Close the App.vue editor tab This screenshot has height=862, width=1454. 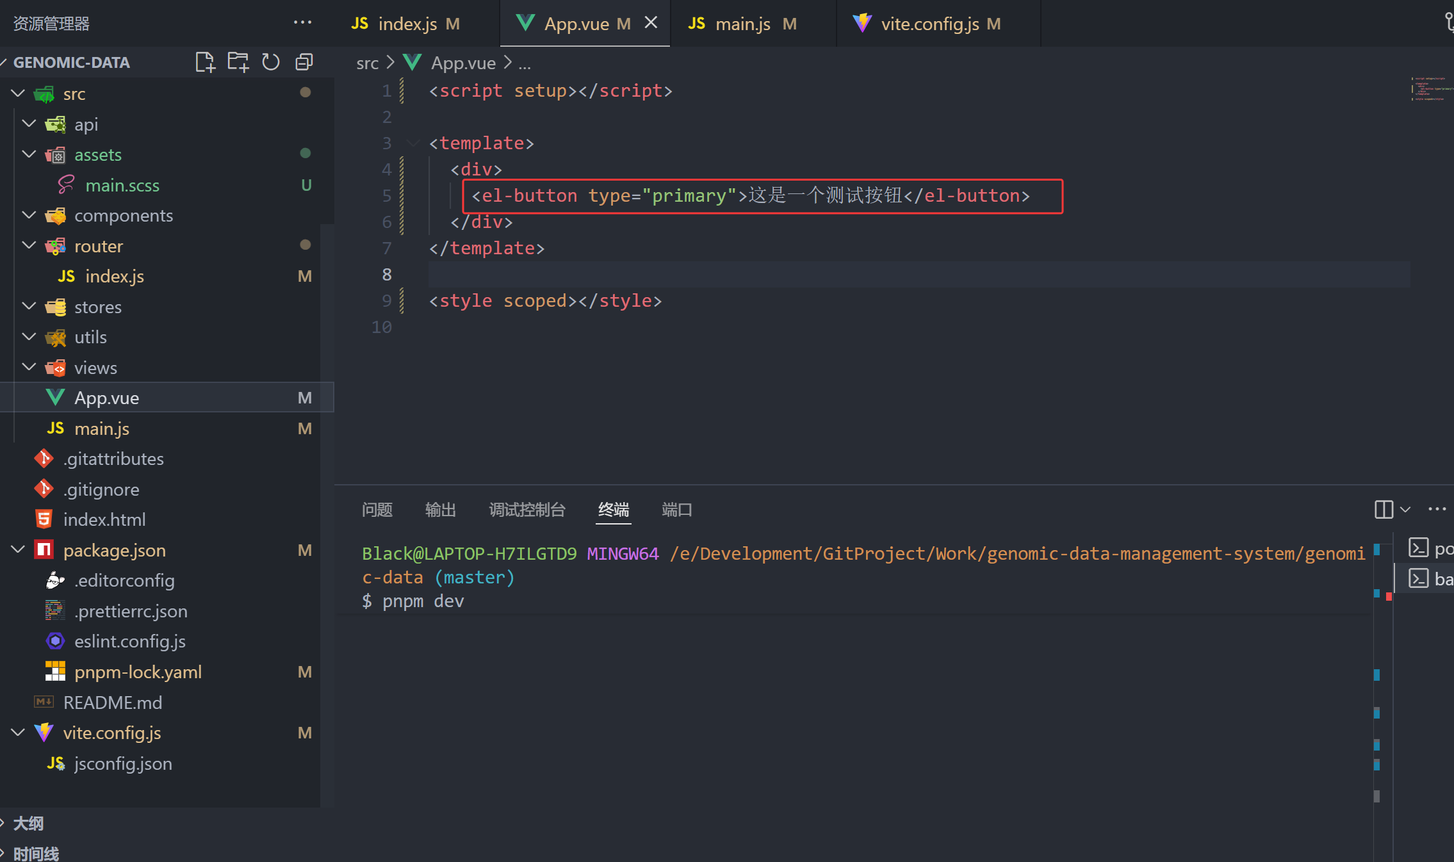651,23
